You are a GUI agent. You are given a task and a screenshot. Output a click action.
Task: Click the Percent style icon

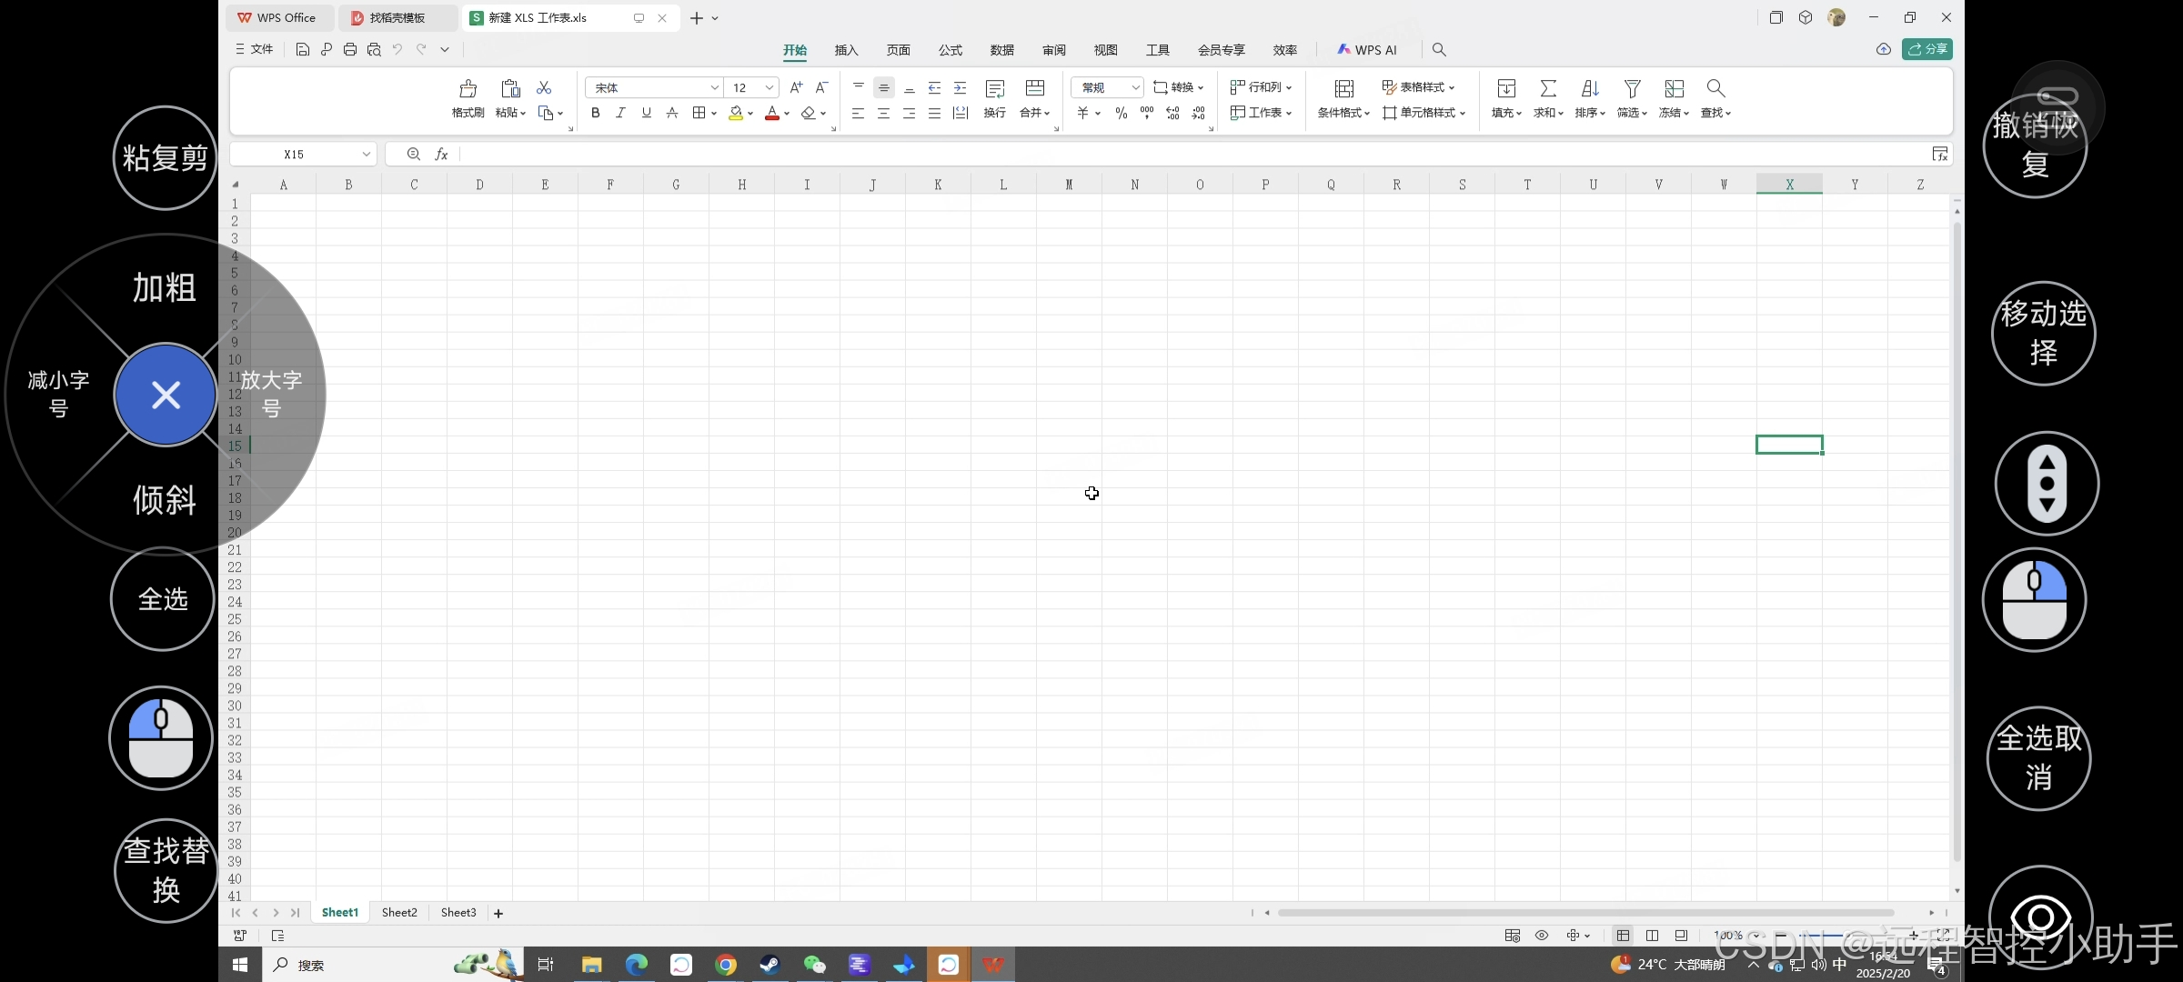pyautogui.click(x=1121, y=113)
